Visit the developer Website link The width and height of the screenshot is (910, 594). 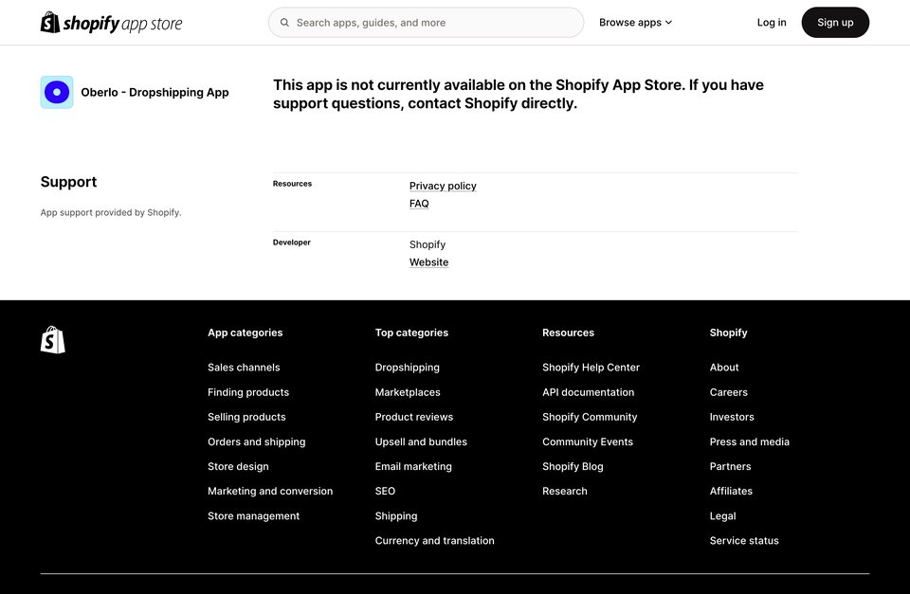[428, 262]
